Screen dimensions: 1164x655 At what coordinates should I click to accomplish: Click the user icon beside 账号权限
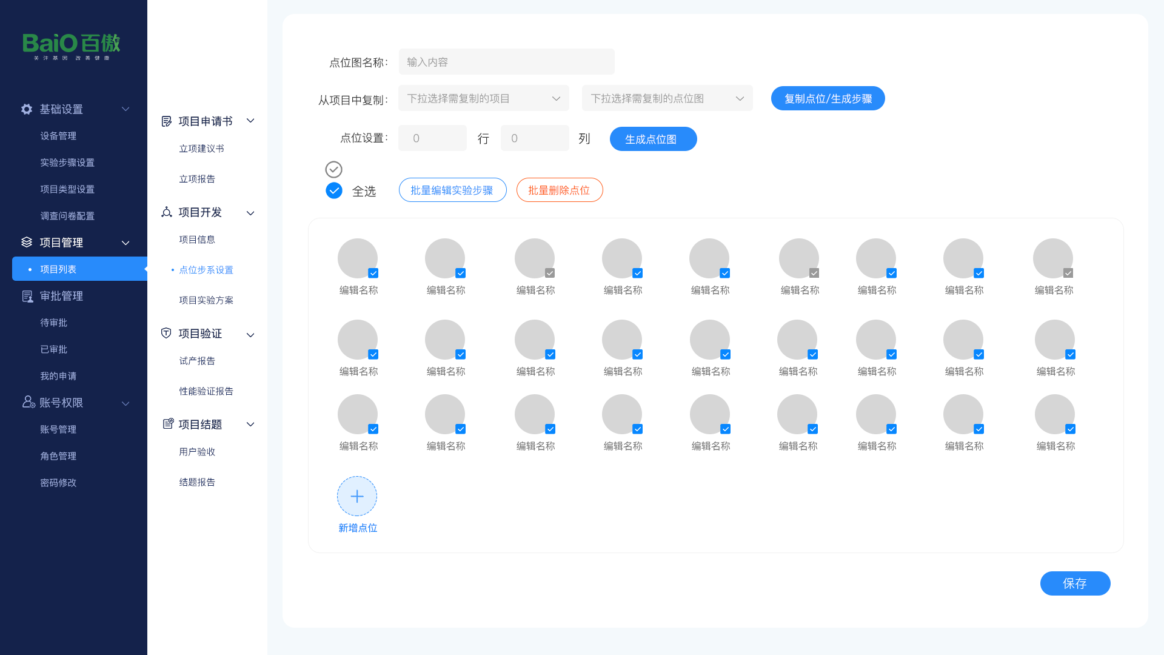click(x=28, y=402)
